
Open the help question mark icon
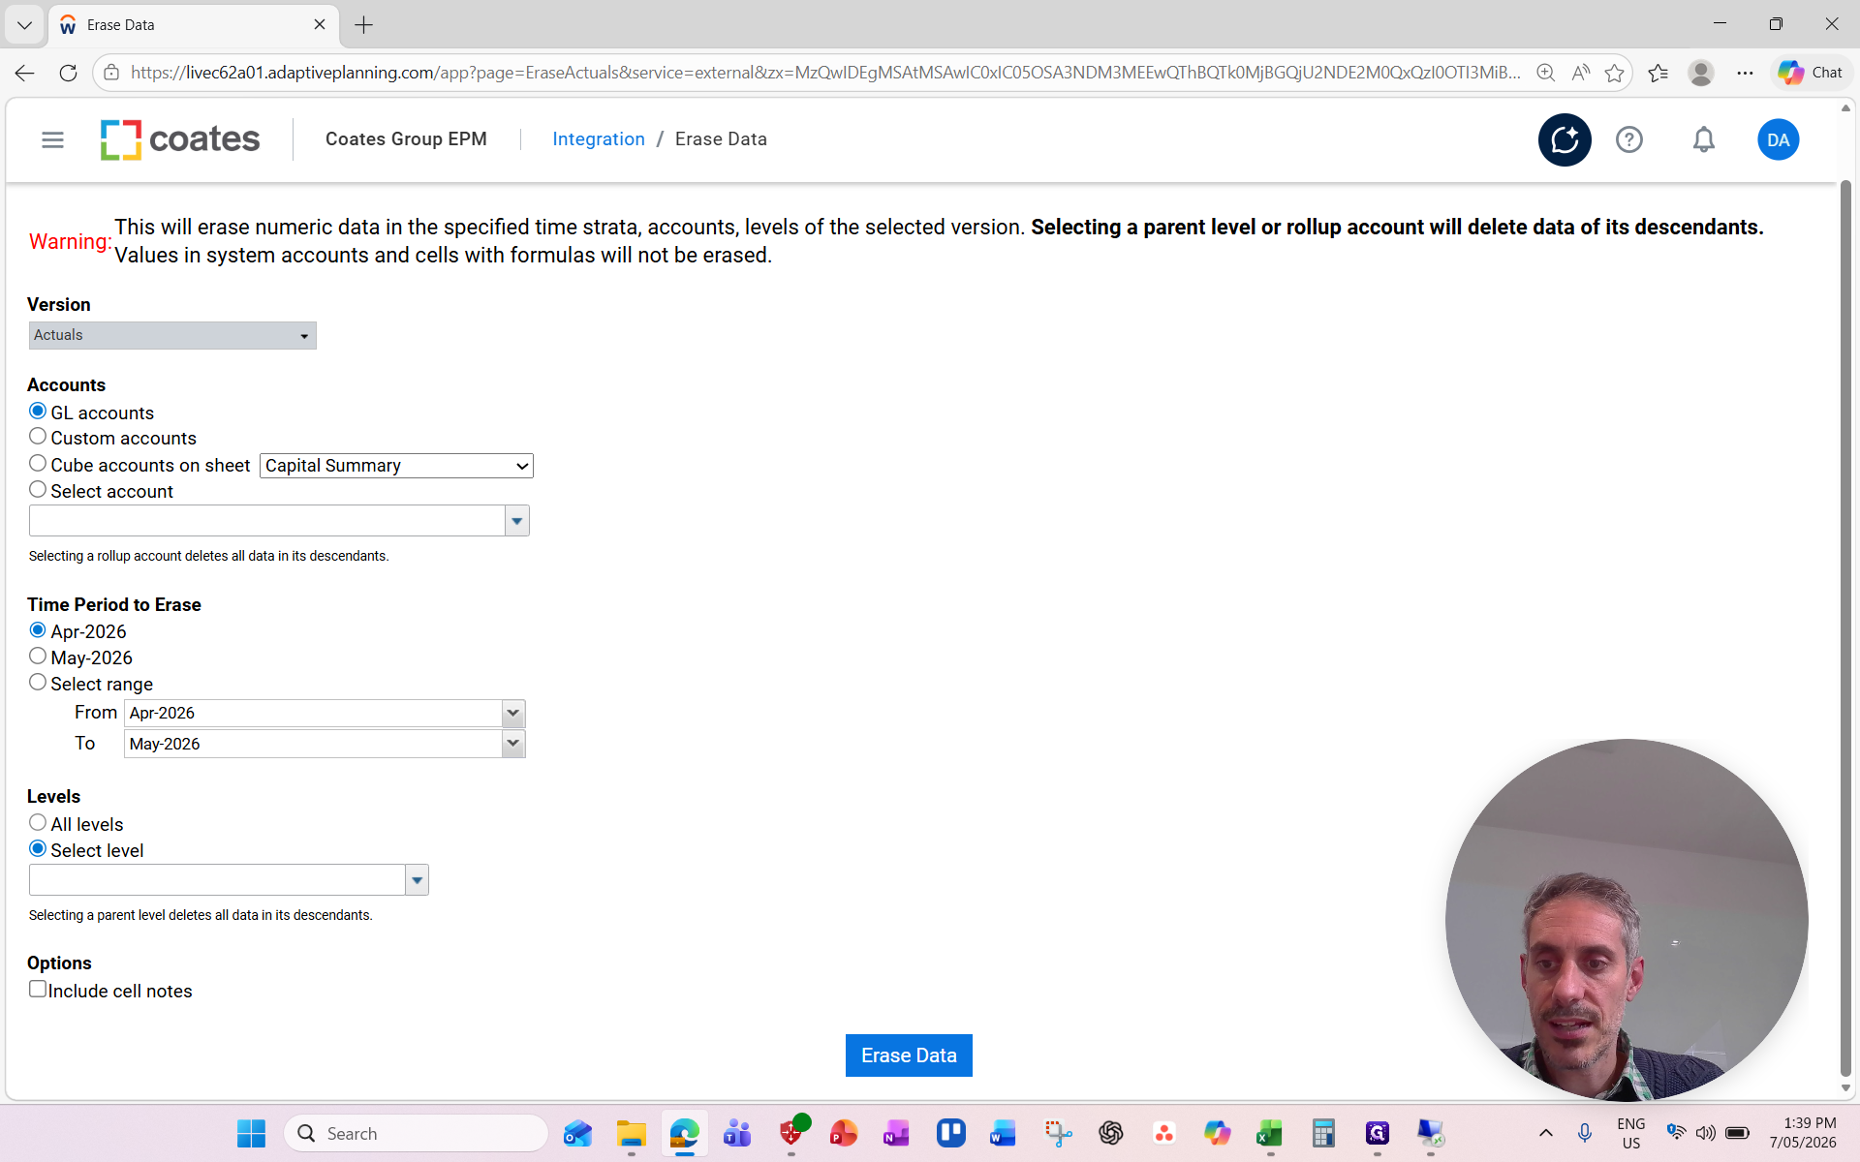(1629, 139)
